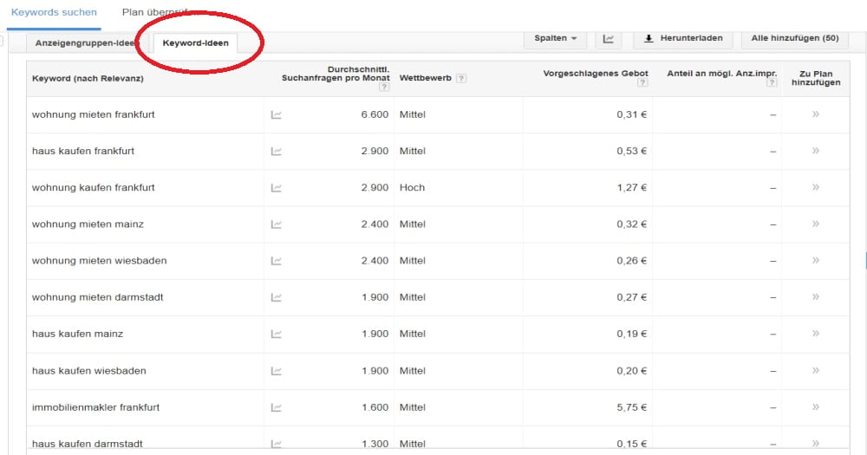The image size is (867, 455).
Task: Show trend chart for immobilienmakler frankfurt
Action: pos(277,407)
